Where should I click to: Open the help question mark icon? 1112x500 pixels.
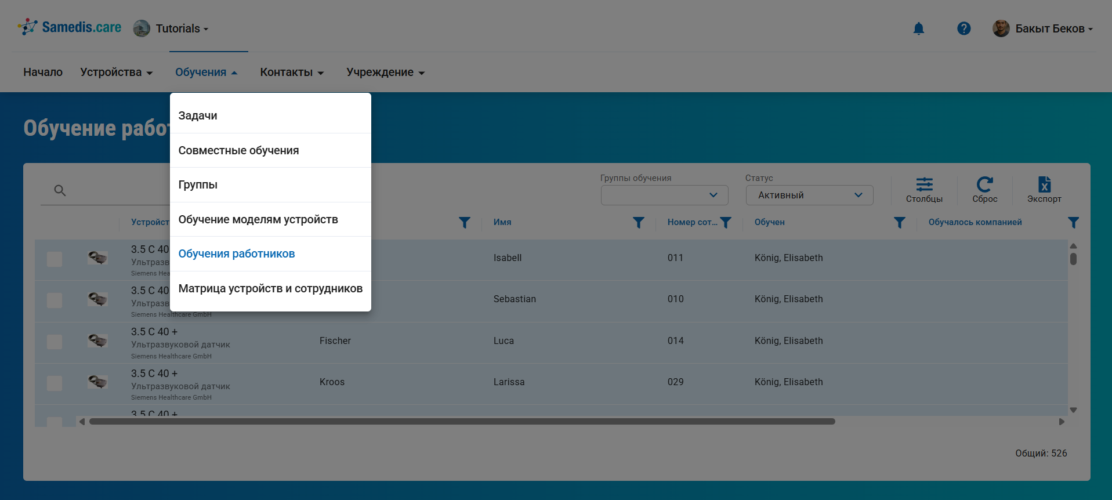964,28
